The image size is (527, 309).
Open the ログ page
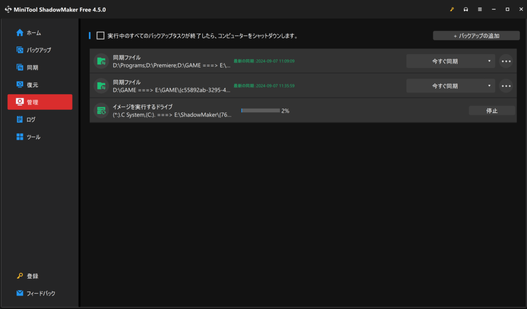pos(40,119)
